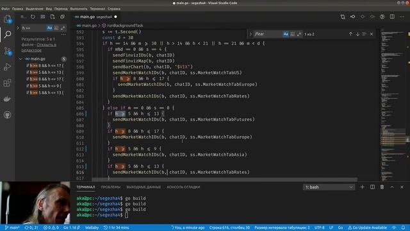Go to the previous find match
Screen dimensions: 410x231
[x=350, y=34]
